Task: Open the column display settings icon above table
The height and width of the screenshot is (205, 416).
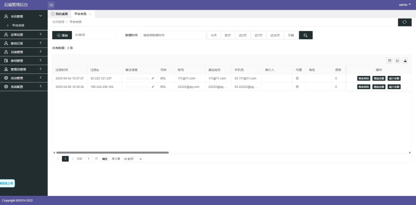Action: click(x=389, y=61)
